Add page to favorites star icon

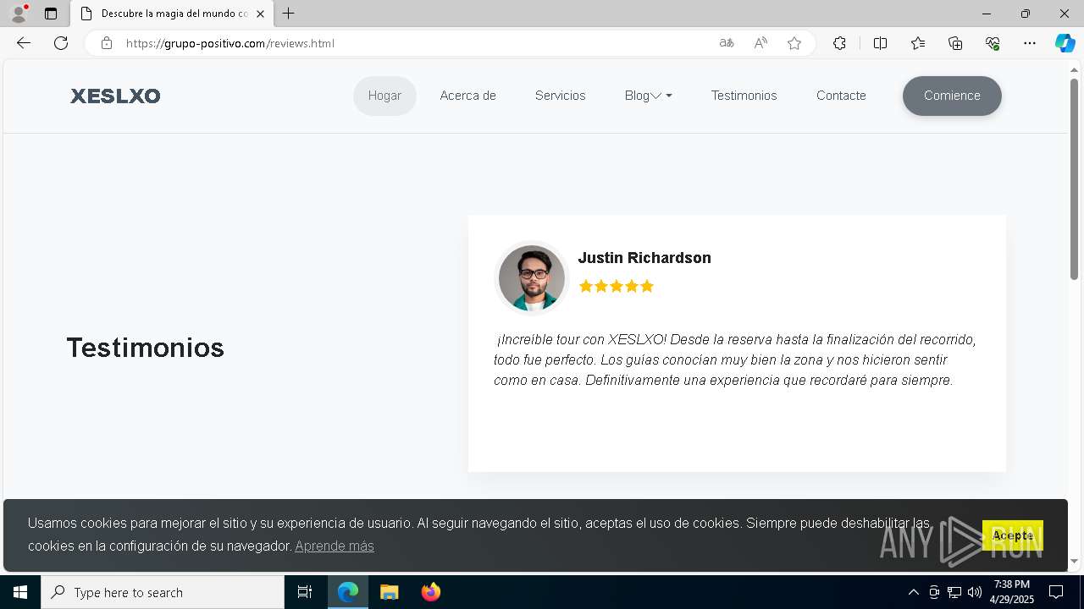[x=794, y=43]
